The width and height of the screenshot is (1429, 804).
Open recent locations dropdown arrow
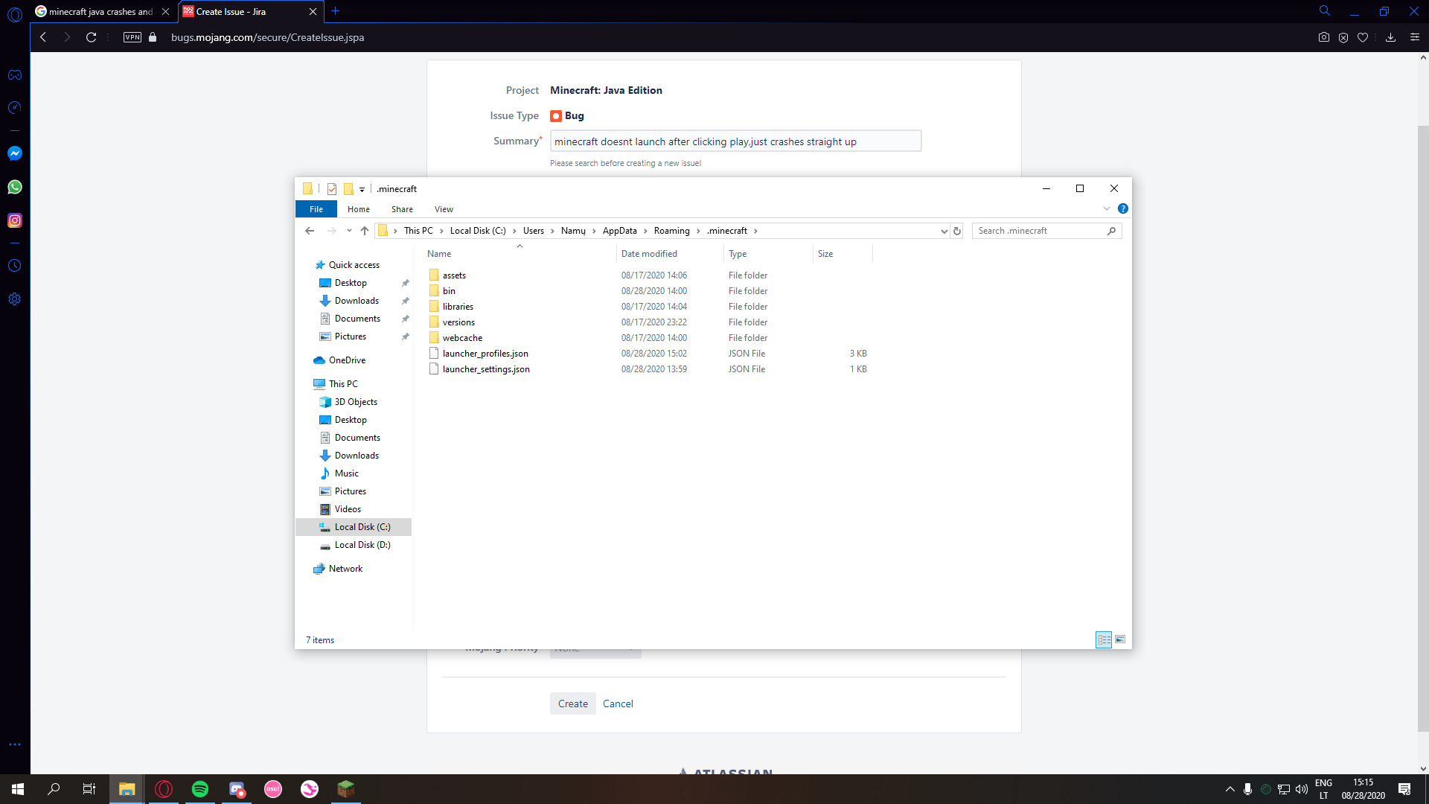(x=349, y=231)
